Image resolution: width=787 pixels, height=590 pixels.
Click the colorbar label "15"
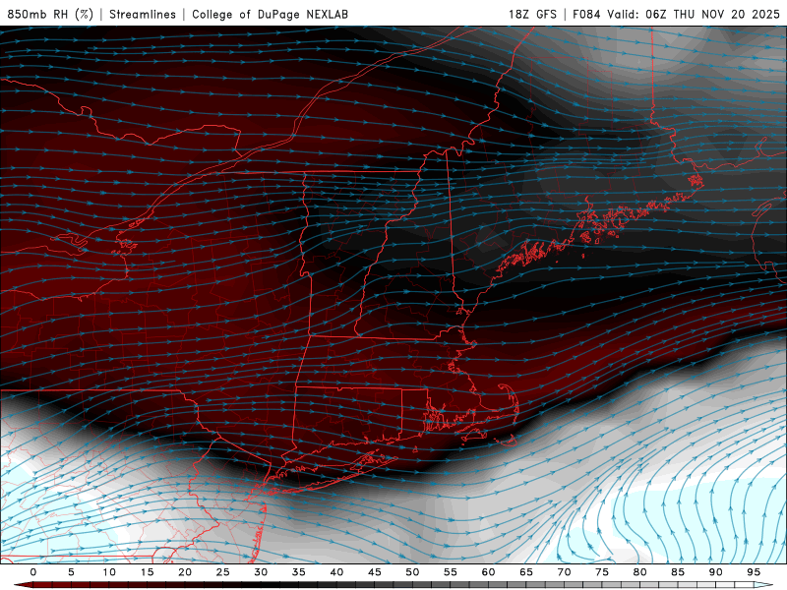[147, 572]
